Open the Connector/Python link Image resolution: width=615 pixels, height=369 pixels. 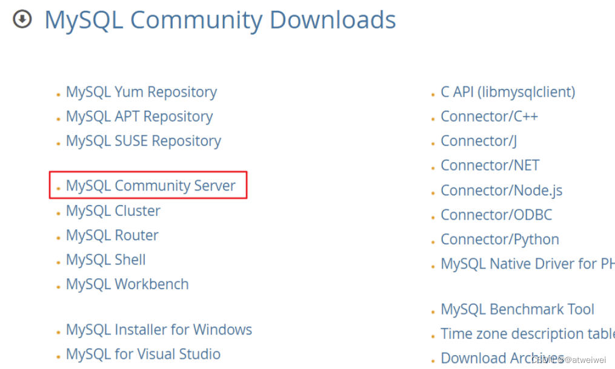pyautogui.click(x=500, y=240)
